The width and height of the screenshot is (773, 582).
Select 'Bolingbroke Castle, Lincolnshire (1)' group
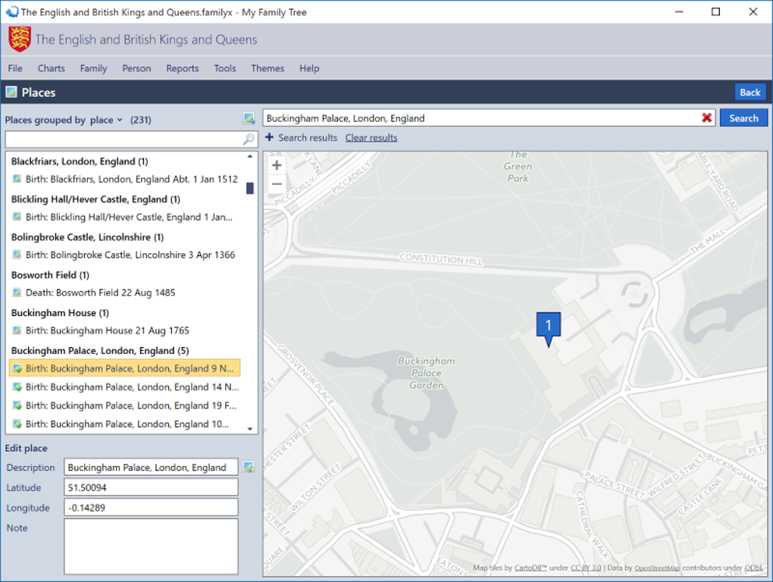[x=87, y=237]
